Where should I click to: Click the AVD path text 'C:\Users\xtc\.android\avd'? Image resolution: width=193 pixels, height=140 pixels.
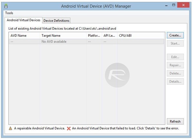(x=97, y=29)
